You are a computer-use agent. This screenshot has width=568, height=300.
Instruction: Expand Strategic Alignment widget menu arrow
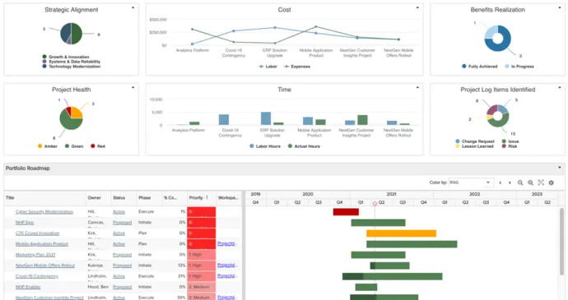133,7
